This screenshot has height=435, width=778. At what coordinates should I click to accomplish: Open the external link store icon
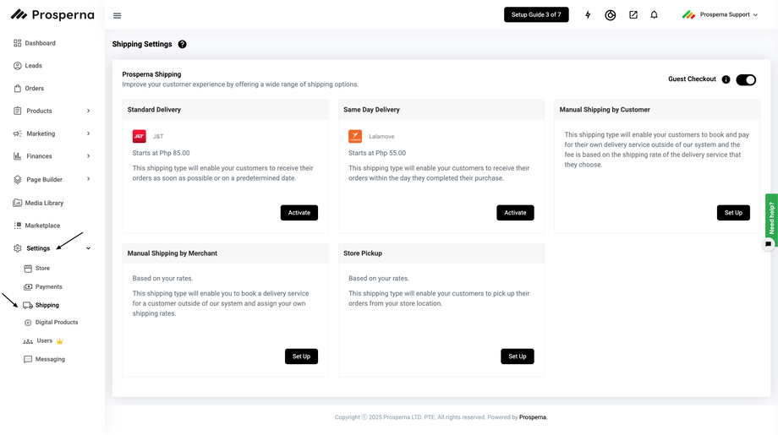[x=633, y=15]
